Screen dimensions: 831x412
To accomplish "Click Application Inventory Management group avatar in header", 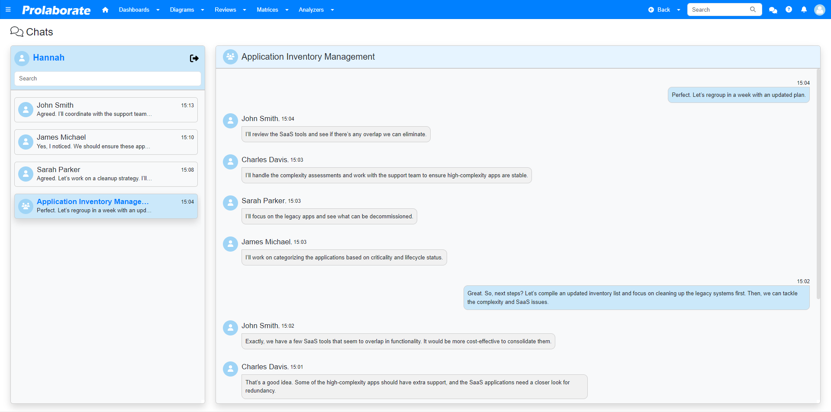I will point(230,57).
